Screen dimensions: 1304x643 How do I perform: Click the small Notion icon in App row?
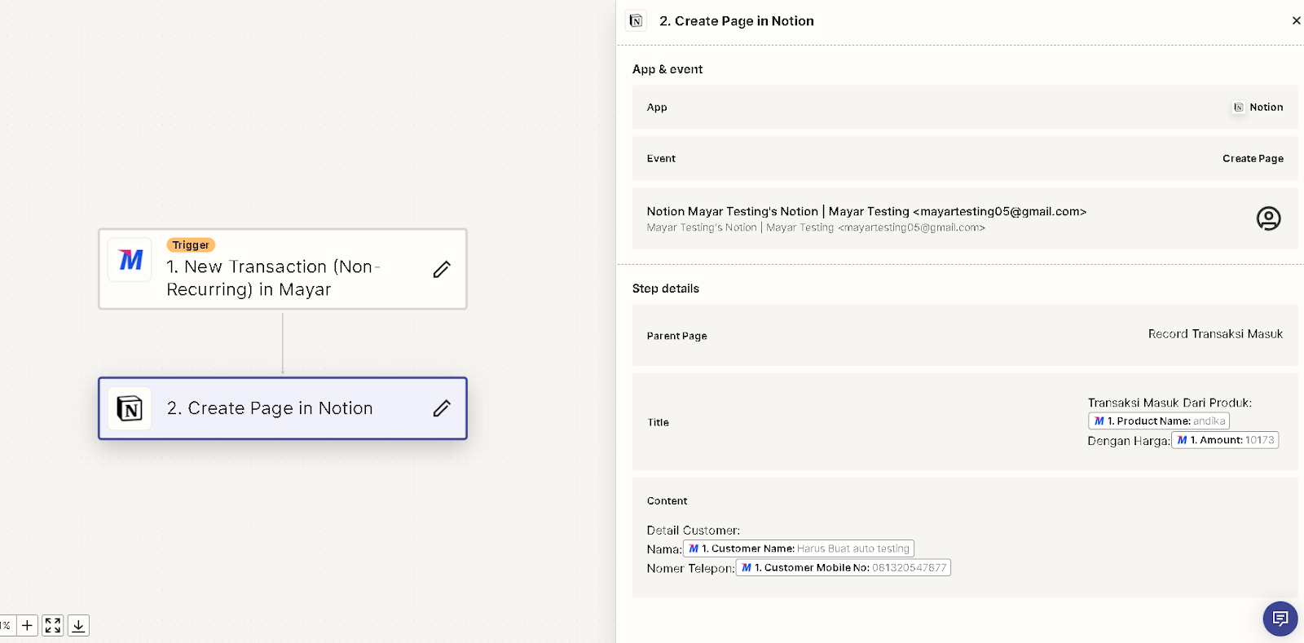(1238, 108)
